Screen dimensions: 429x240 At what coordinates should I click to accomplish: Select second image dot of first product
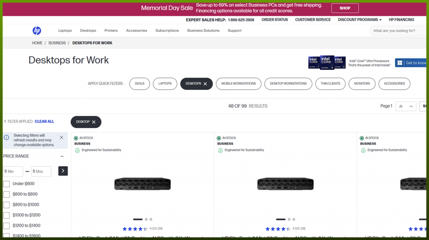(x=146, y=220)
